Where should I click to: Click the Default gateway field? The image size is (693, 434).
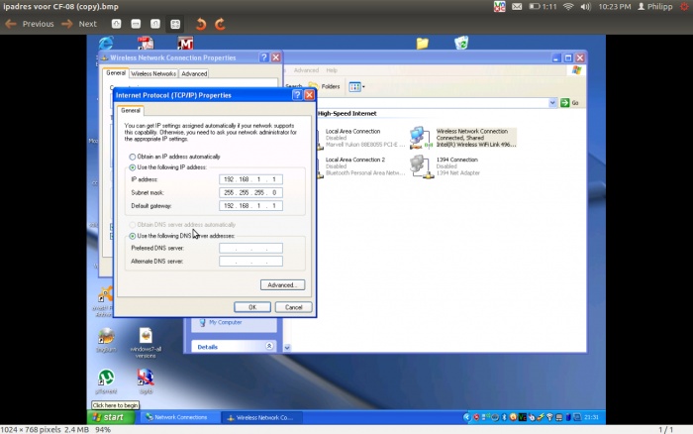250,206
